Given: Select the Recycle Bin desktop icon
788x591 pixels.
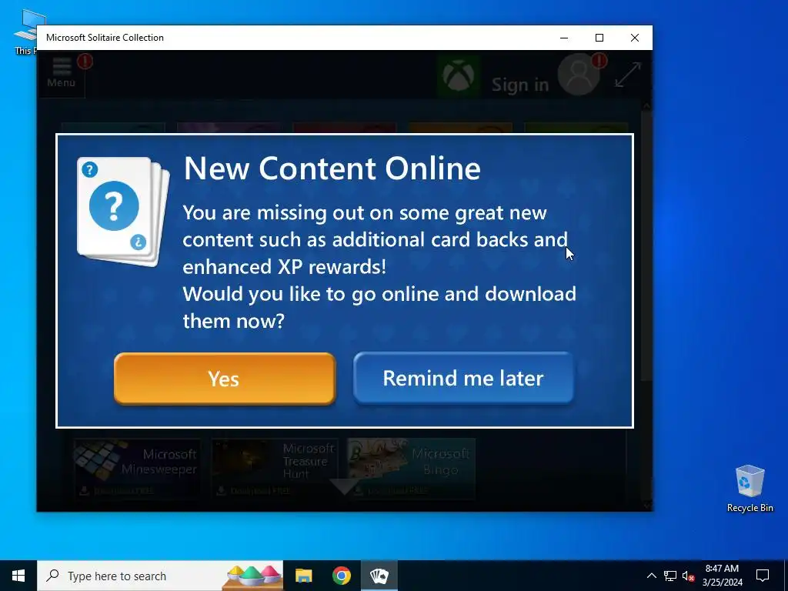Looking at the screenshot, I should pyautogui.click(x=750, y=489).
